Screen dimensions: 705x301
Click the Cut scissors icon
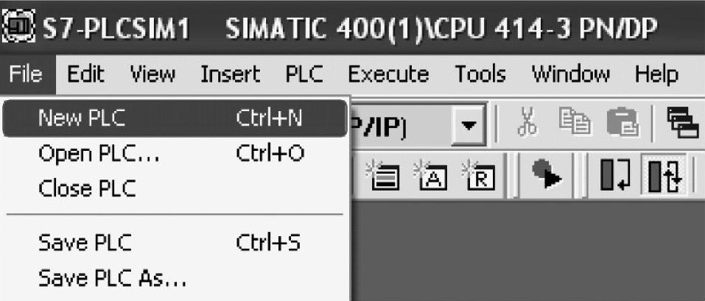[527, 124]
